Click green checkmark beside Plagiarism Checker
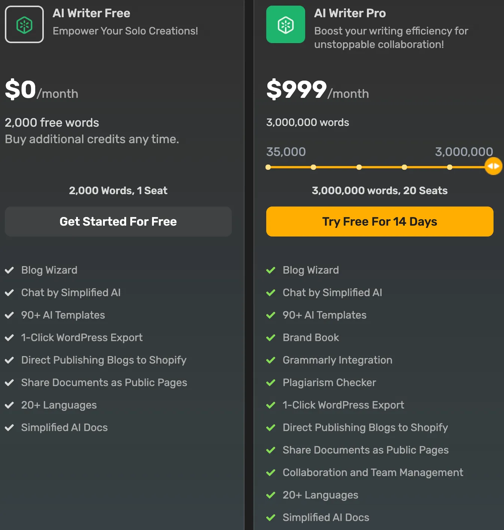The height and width of the screenshot is (530, 504). click(271, 382)
